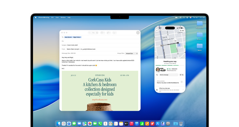Open Launchpad from the Dock
The height and width of the screenshot is (127, 239).
coord(64,124)
